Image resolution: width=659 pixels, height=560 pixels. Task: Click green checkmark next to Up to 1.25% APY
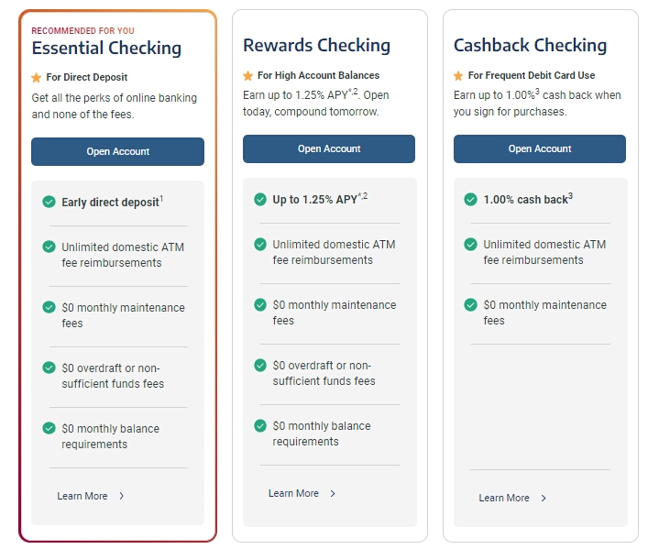(x=260, y=199)
